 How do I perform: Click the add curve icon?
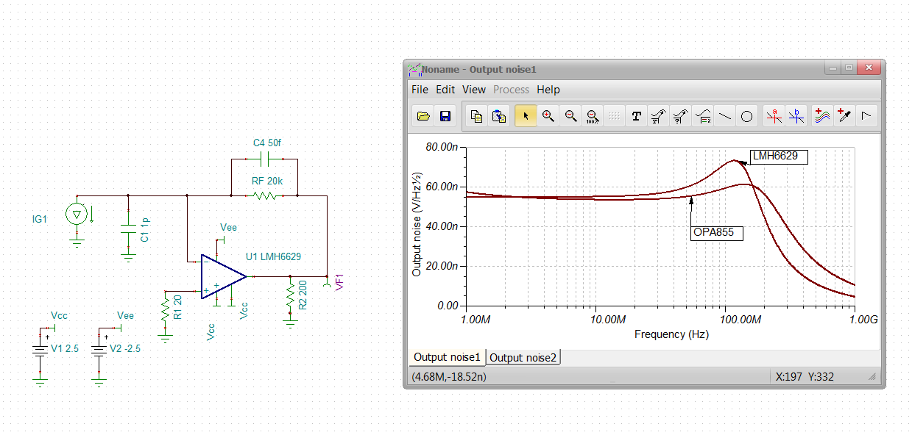(822, 116)
